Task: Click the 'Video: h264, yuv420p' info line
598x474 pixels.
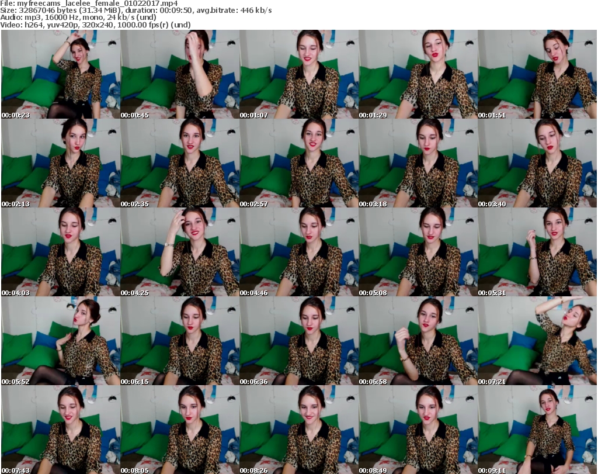Action: (95, 25)
